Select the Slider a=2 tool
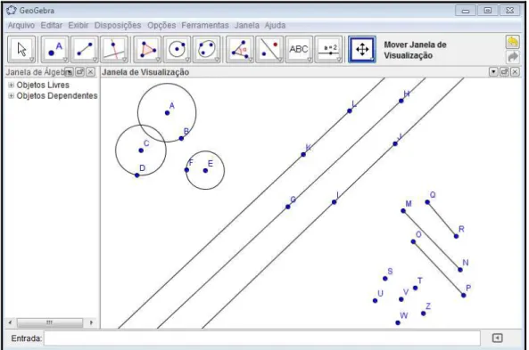The width and height of the screenshot is (529, 350). click(328, 50)
